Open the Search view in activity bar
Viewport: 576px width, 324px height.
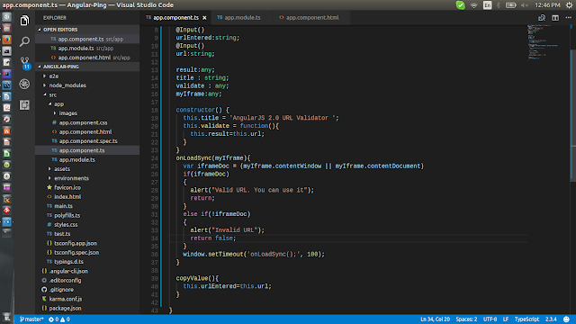(24, 41)
